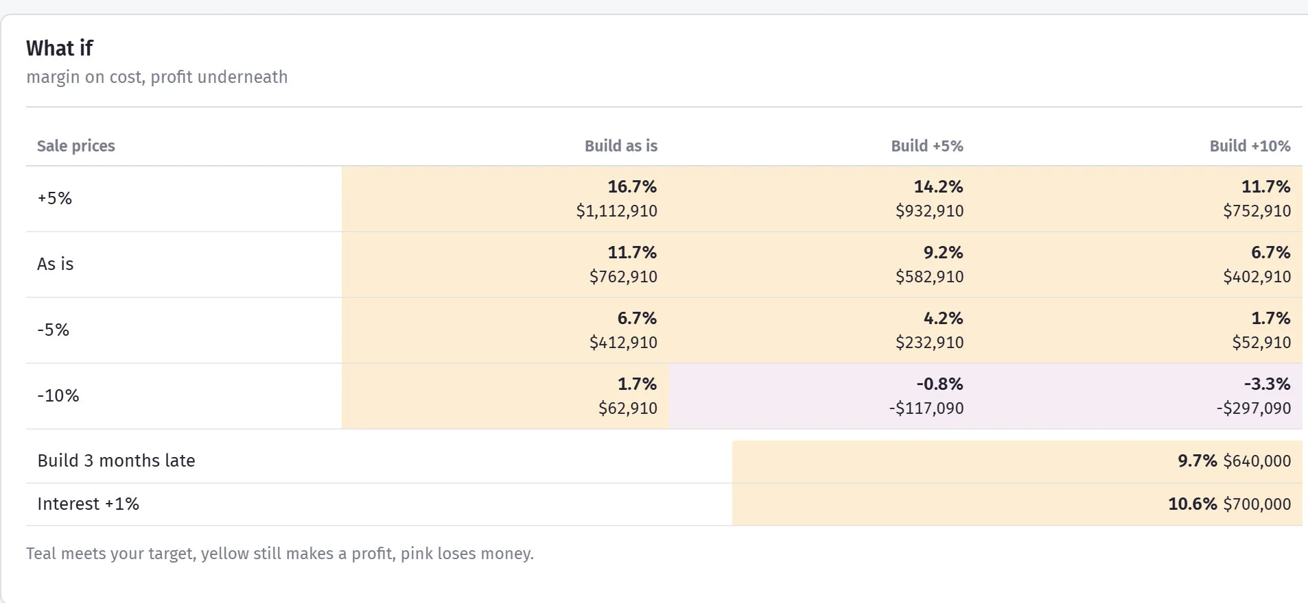This screenshot has height=603, width=1308.
Task: Click the 10.6% margin value
Action: click(x=1193, y=504)
